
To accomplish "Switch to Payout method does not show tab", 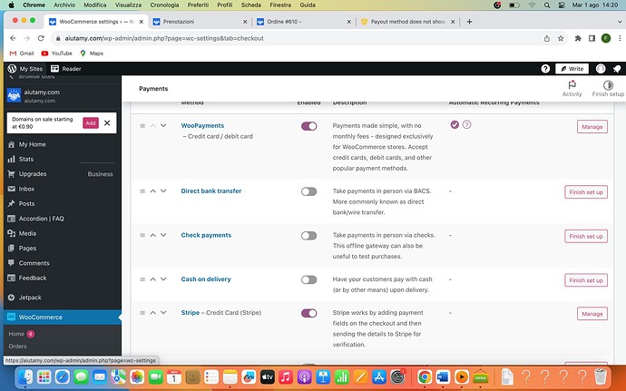I will pyautogui.click(x=407, y=22).
